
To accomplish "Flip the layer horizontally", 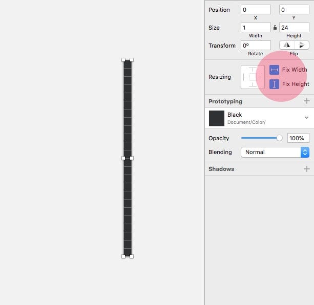I will point(287,45).
